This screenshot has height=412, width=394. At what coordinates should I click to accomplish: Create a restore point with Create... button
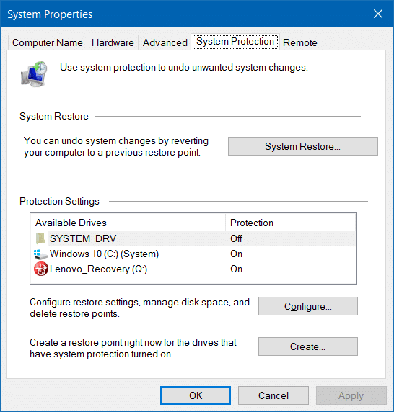(308, 346)
